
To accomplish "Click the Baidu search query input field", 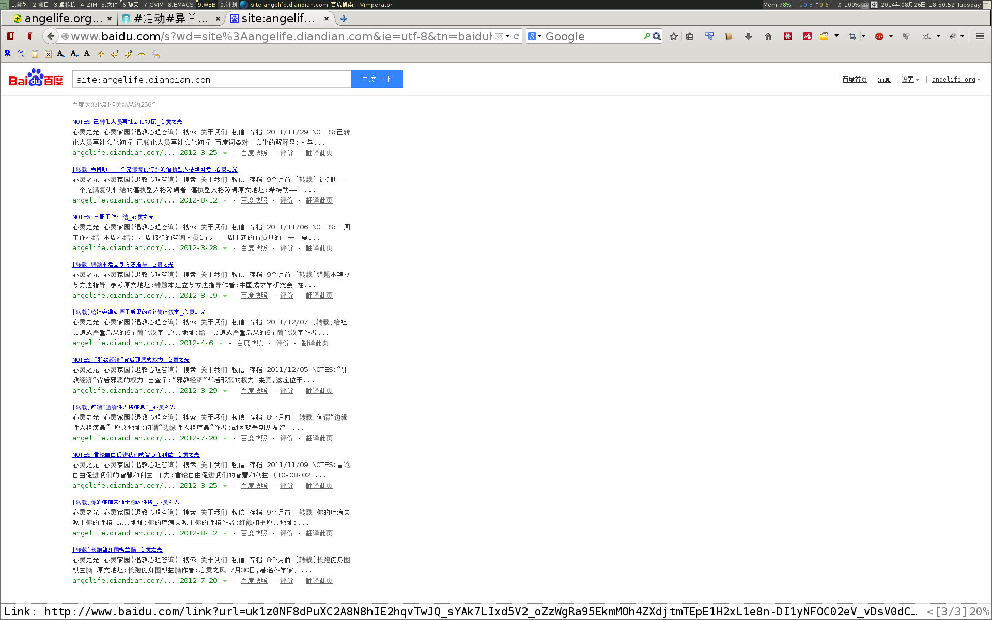I will 212,80.
